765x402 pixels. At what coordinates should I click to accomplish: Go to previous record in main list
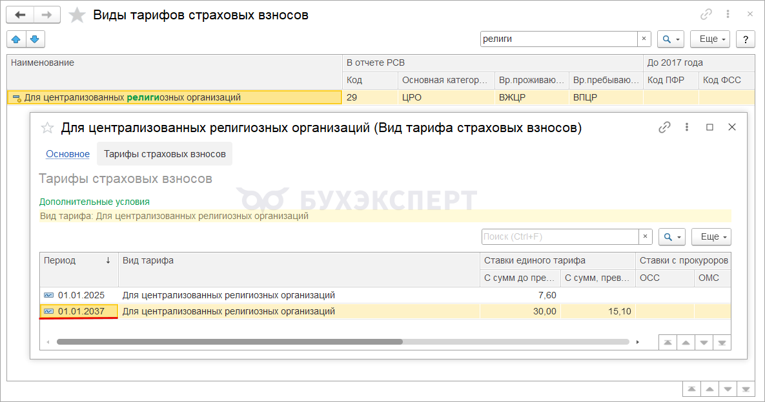point(709,389)
